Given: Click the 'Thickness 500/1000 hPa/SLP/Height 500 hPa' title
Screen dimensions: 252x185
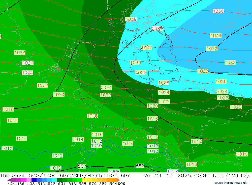Looking at the screenshot, I should (66, 175).
